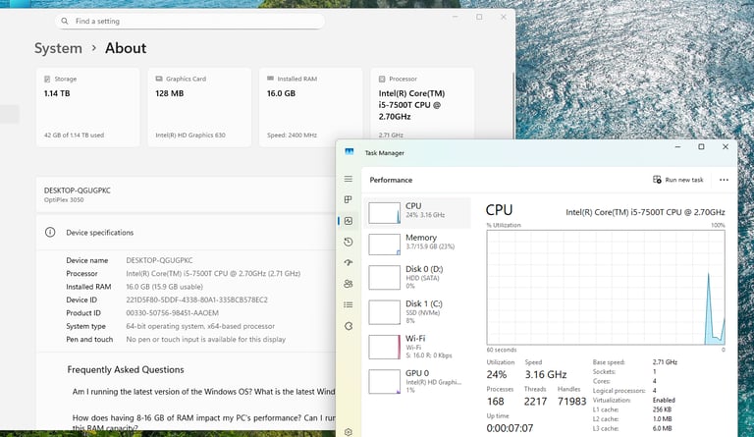Open App history in Task Manager sidebar

click(x=349, y=242)
